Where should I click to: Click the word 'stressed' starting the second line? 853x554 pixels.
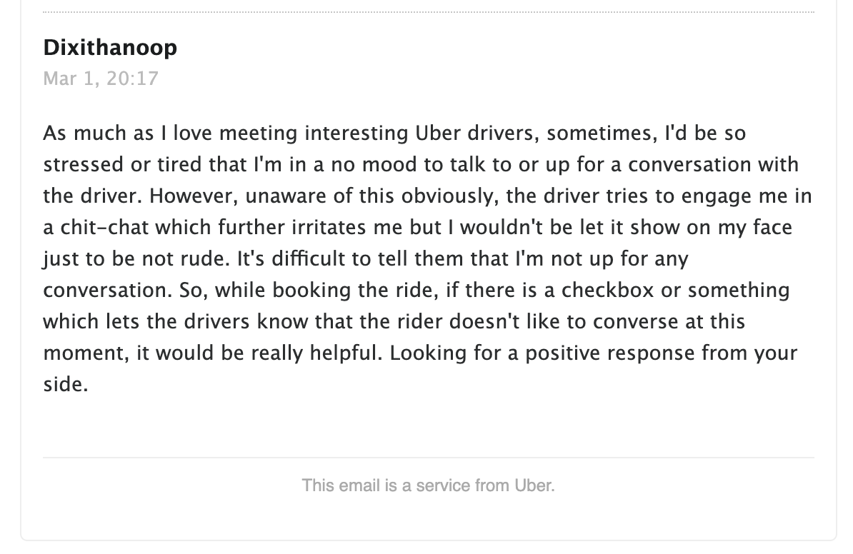pyautogui.click(x=84, y=164)
